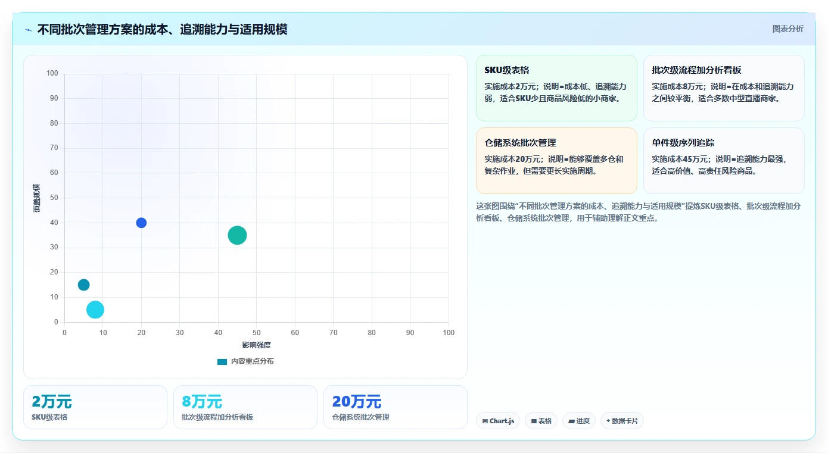This screenshot has width=828, height=453.
Task: Click the main title 不同批次管理方案的成本
Action: coord(162,29)
